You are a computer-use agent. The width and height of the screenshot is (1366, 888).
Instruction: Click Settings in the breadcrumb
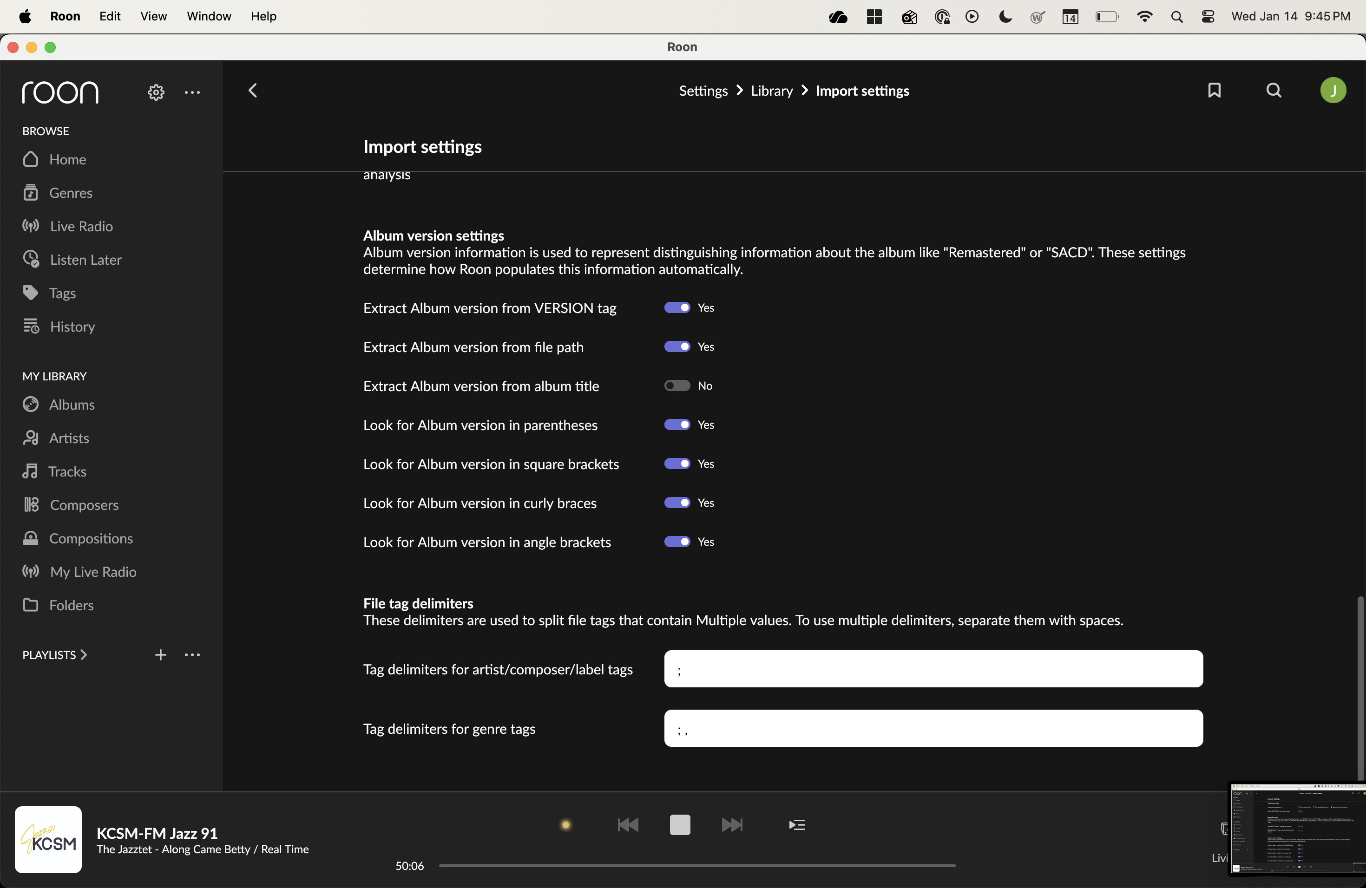pos(703,91)
